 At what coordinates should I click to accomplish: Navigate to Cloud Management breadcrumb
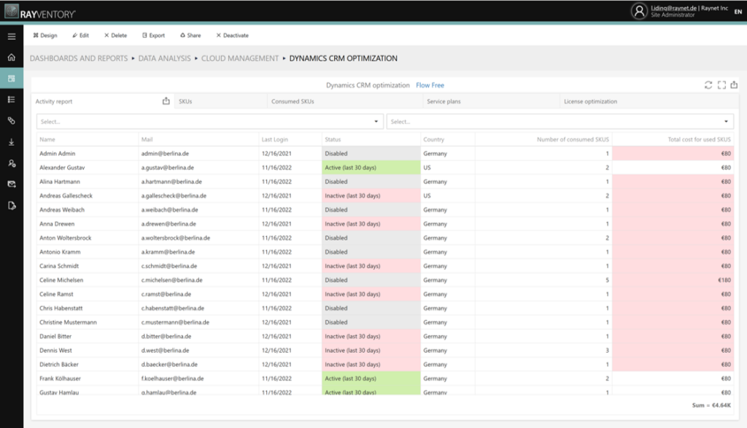tap(239, 58)
